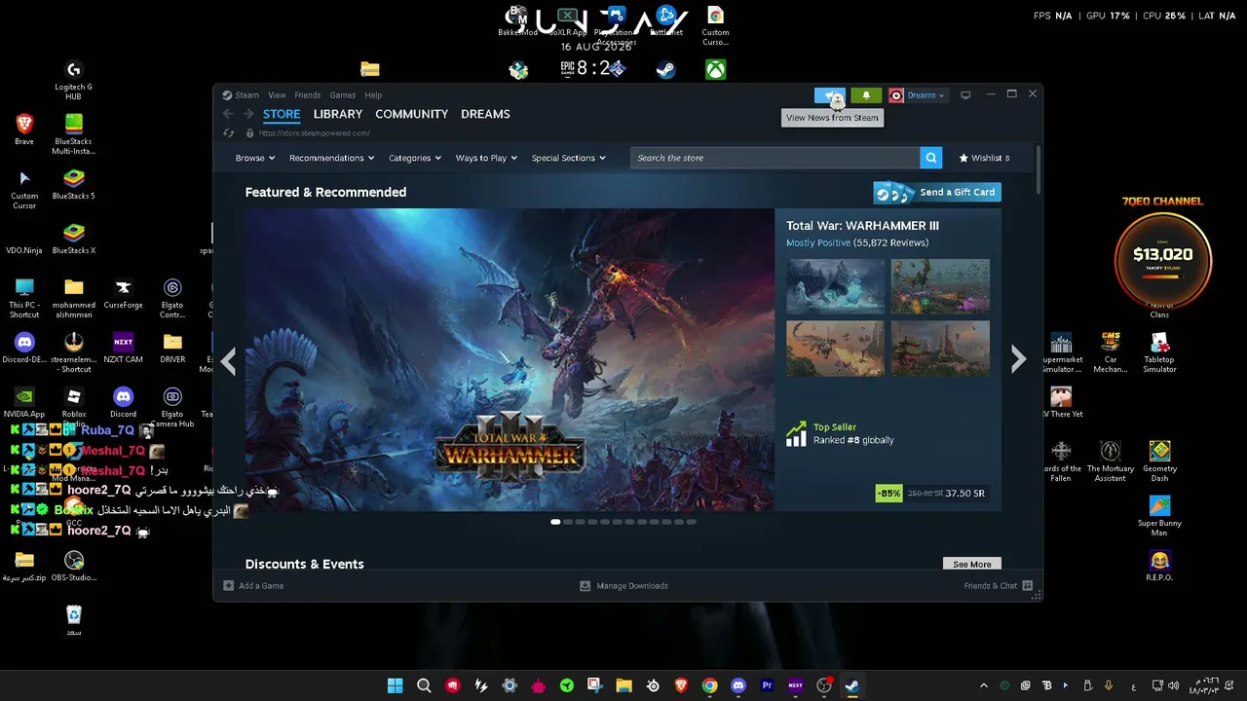Viewport: 1247px width, 701px height.
Task: Reload the Steam store page
Action: pyautogui.click(x=229, y=133)
